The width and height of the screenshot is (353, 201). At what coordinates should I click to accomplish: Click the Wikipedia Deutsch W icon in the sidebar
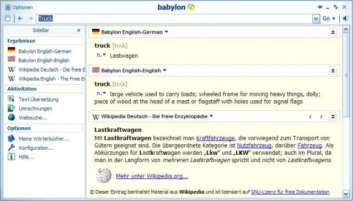click(x=12, y=69)
